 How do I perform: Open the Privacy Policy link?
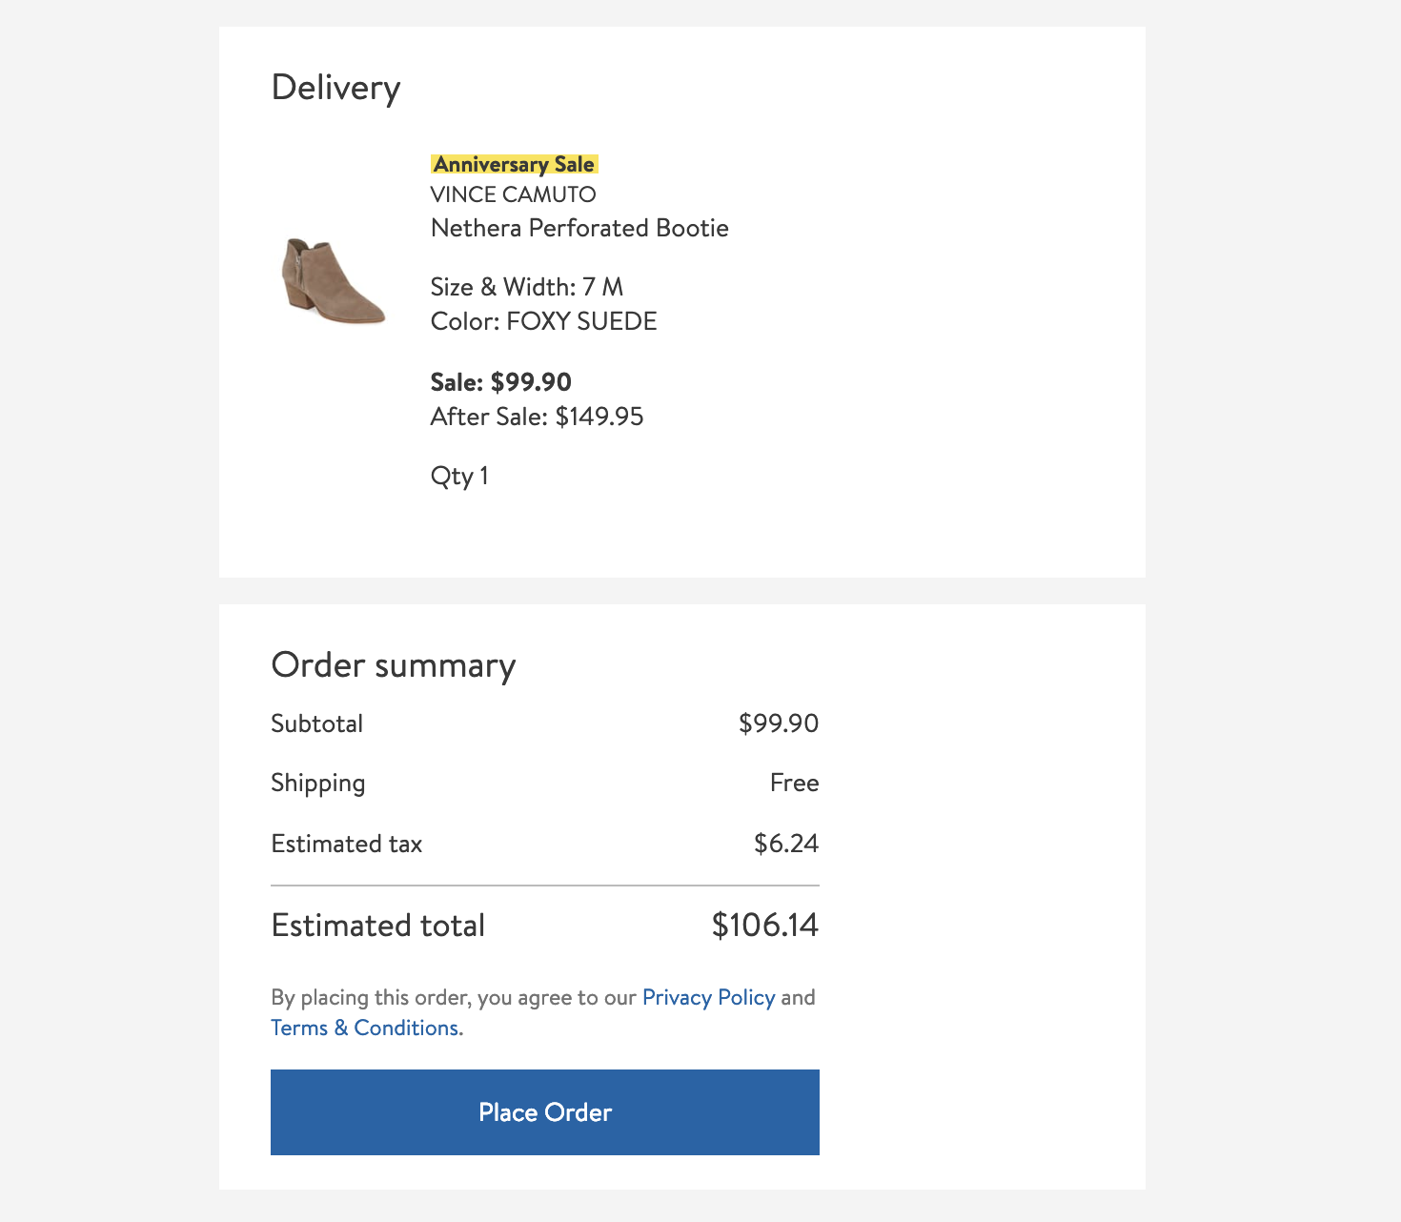[708, 997]
